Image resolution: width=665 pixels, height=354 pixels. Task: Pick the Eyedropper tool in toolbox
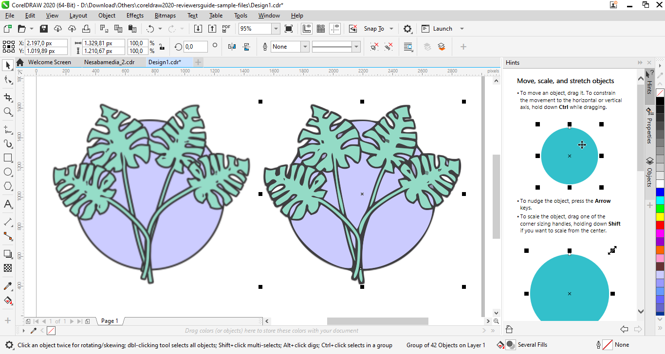[8, 286]
